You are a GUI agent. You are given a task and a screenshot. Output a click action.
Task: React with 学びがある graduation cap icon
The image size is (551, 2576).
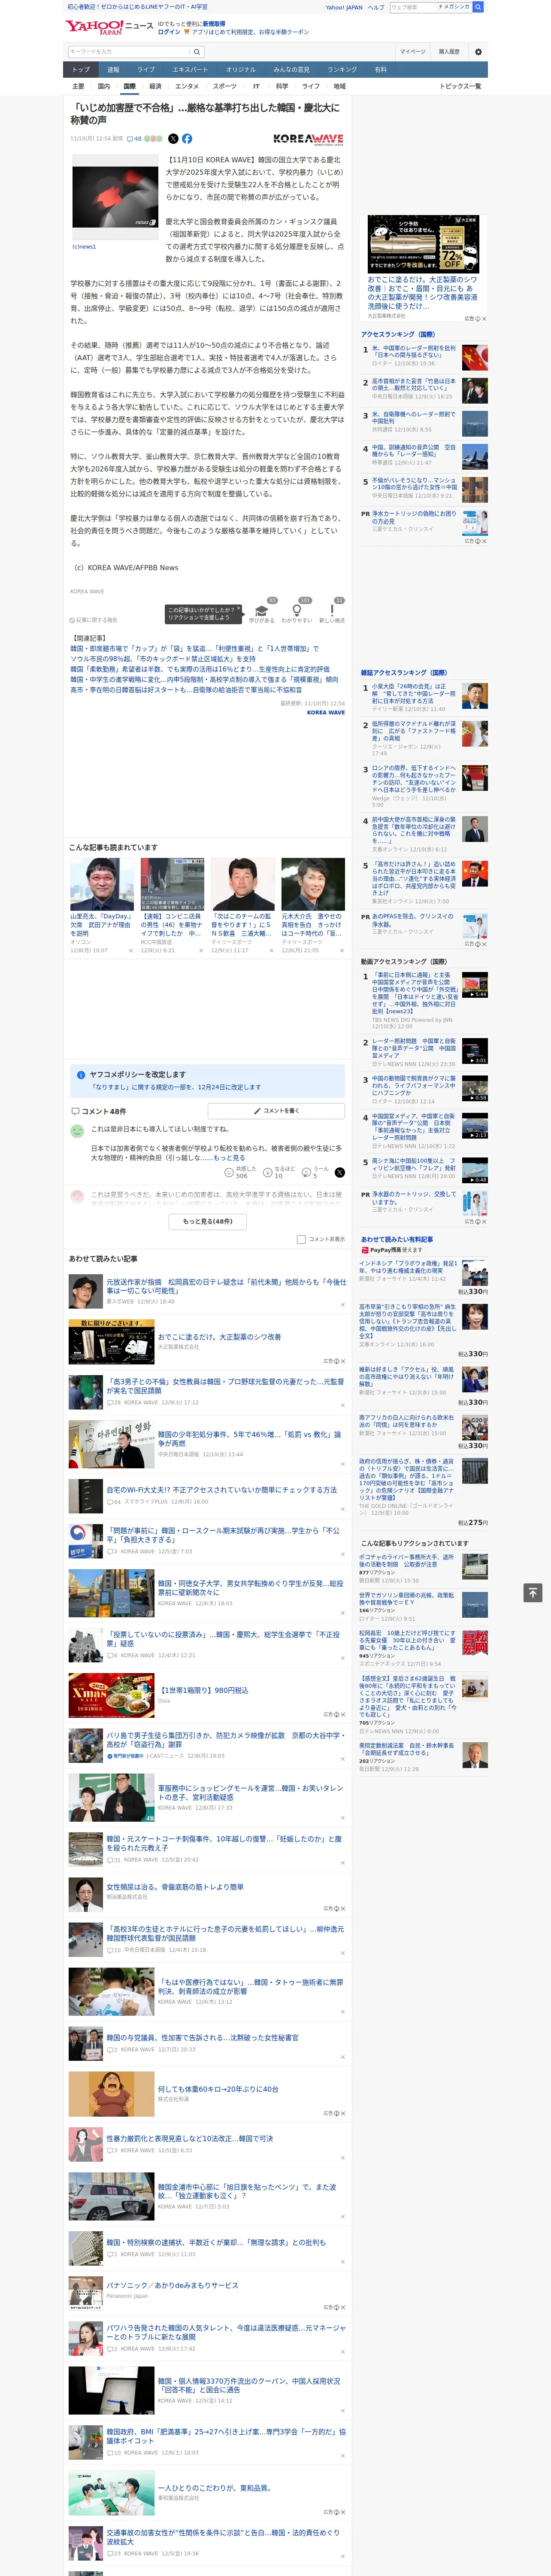262,610
